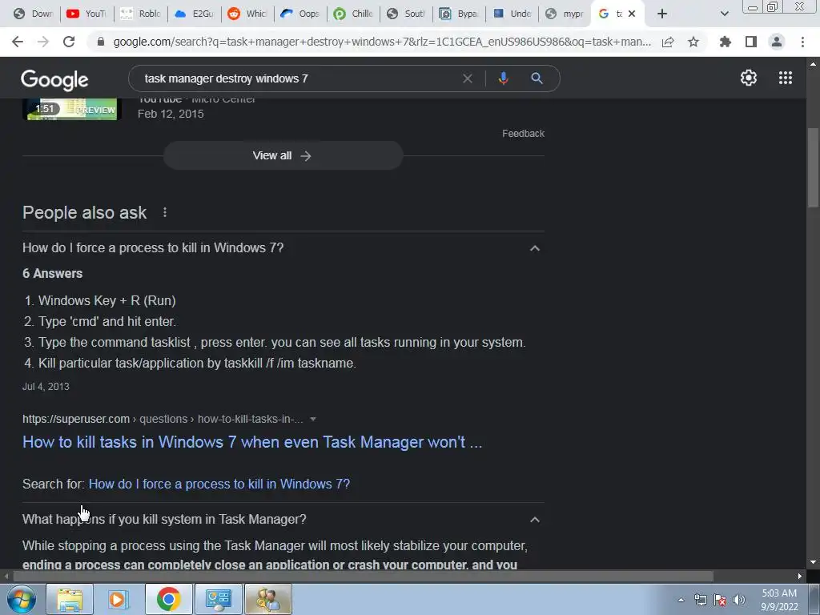Viewport: 820px width, 615px height.
Task: Show hidden system tray icons
Action: pyautogui.click(x=681, y=600)
